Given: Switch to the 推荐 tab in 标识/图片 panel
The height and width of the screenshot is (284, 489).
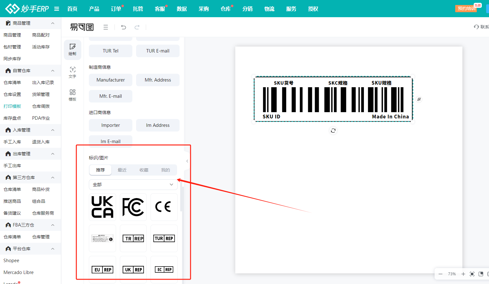Looking at the screenshot, I should tap(100, 170).
